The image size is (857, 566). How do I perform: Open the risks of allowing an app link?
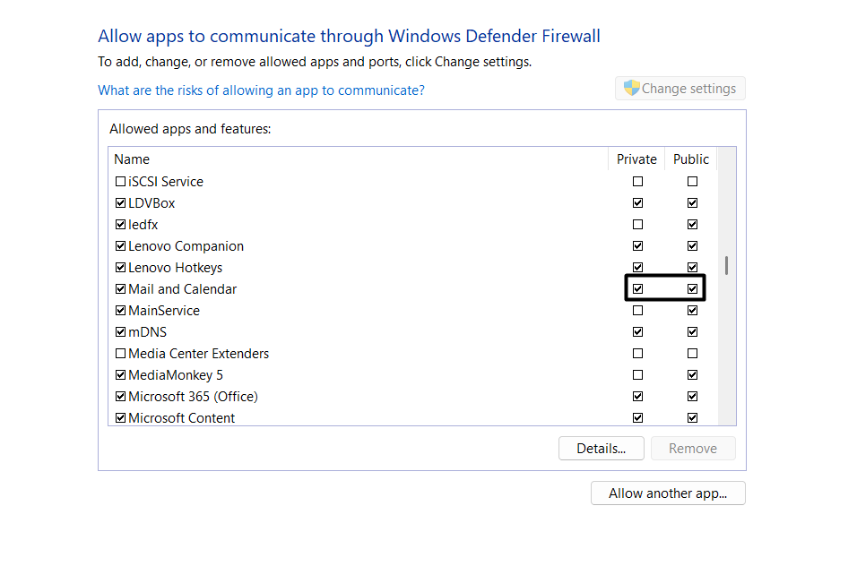pyautogui.click(x=261, y=90)
